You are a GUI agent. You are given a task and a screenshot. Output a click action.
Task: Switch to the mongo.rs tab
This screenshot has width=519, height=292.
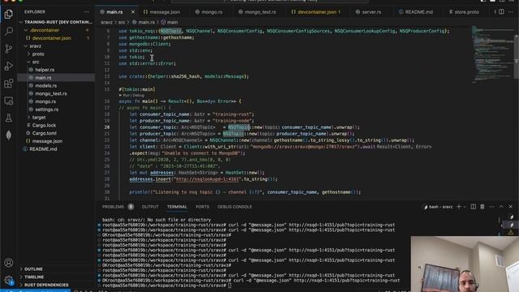point(209,12)
